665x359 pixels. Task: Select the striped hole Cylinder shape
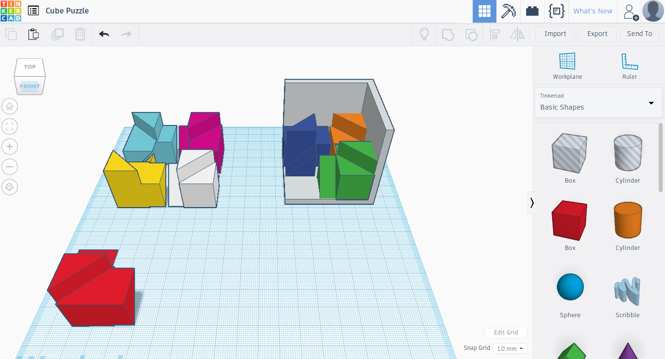click(628, 153)
